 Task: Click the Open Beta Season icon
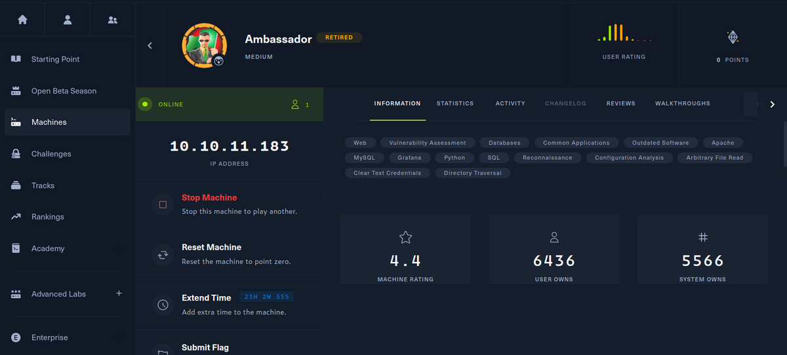16,91
